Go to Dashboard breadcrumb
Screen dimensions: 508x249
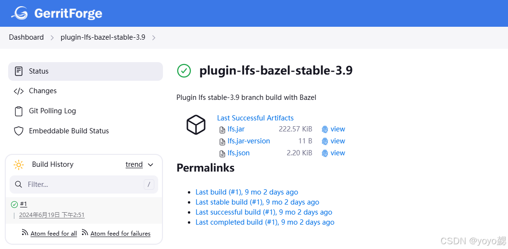[x=26, y=37]
